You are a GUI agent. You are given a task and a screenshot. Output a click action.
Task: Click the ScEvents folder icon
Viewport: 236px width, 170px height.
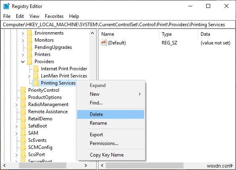[x=23, y=140]
